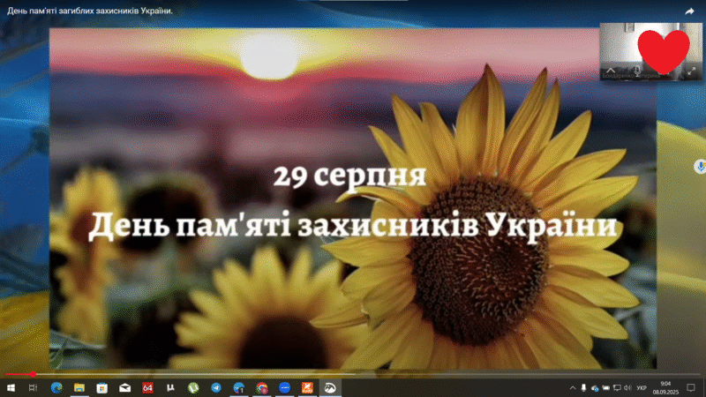706x397 pixels.
Task: Switch to Google Chrome in the taskbar
Action: coord(262,387)
